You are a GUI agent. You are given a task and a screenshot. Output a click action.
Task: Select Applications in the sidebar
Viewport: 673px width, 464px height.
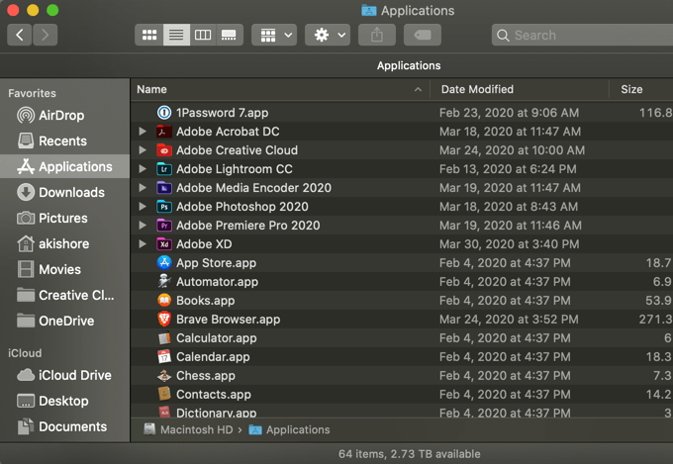pos(64,166)
